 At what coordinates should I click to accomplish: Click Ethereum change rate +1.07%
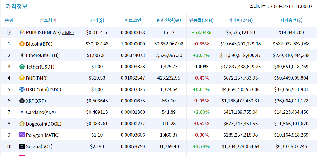tap(201, 55)
